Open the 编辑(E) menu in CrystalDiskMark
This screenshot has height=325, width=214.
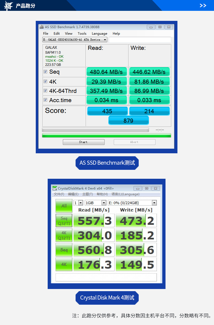point(73,194)
